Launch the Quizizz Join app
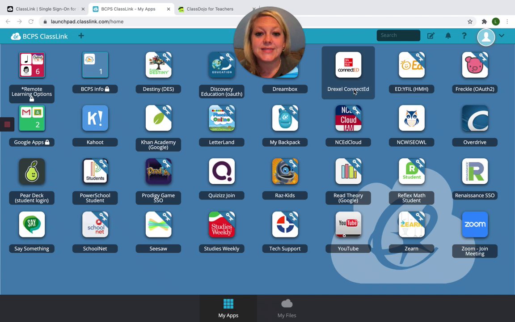 [222, 172]
